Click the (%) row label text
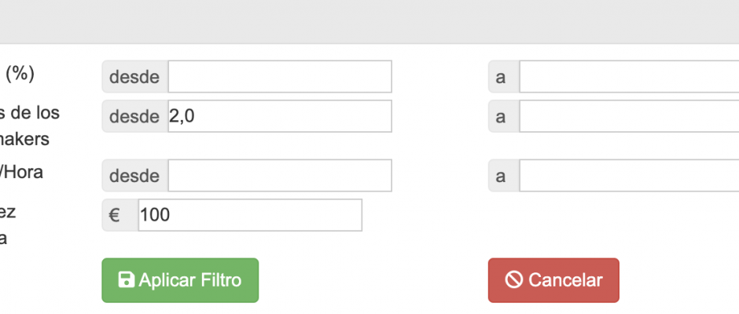The image size is (739, 314). 20,73
